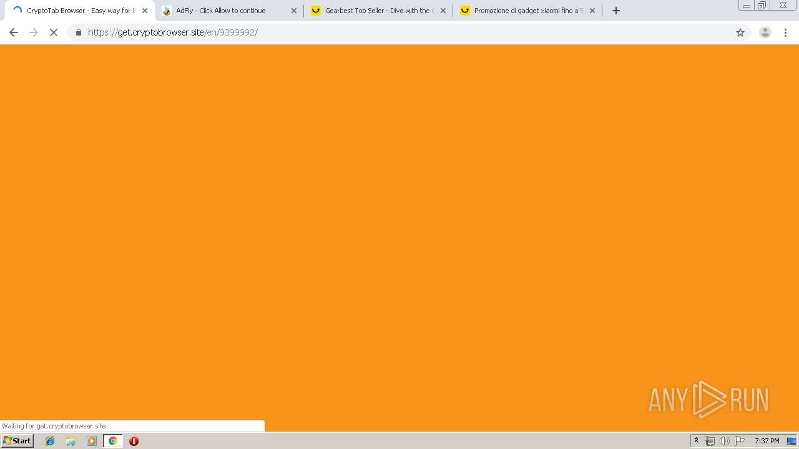The width and height of the screenshot is (799, 449).
Task: Open the Gearbest Top Seller tab
Action: point(378,11)
